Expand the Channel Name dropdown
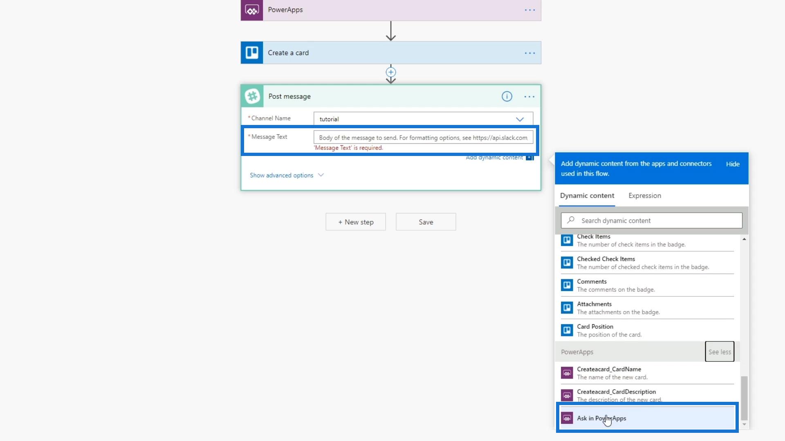The image size is (785, 441). (x=519, y=119)
